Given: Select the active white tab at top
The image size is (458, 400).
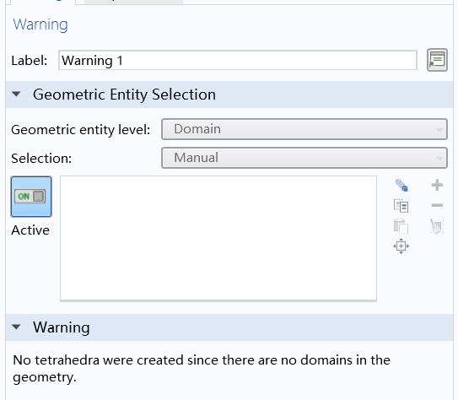Looking at the screenshot, I should 40,2.
